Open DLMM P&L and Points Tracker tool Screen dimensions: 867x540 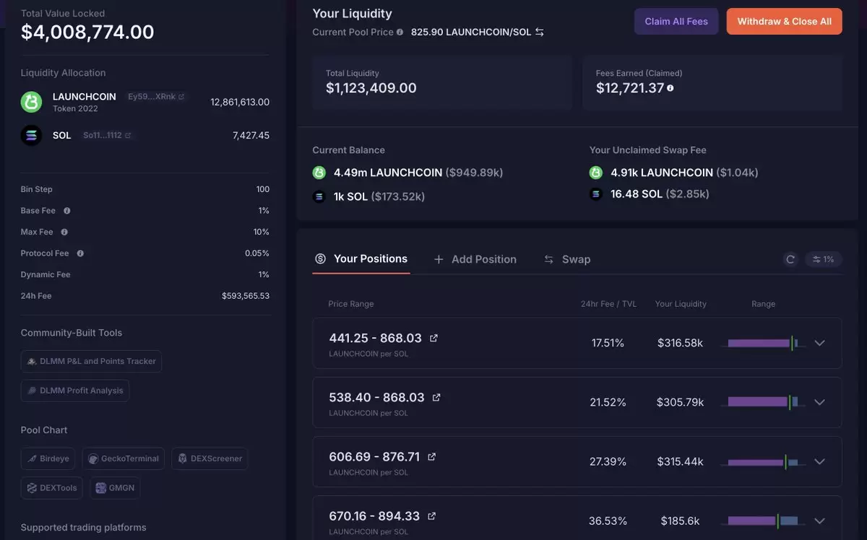pyautogui.click(x=91, y=361)
